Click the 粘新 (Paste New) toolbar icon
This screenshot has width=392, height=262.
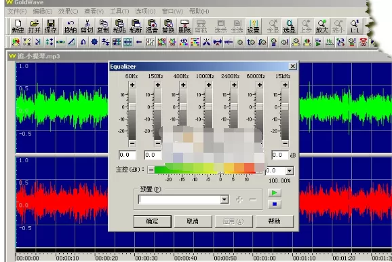click(x=136, y=26)
